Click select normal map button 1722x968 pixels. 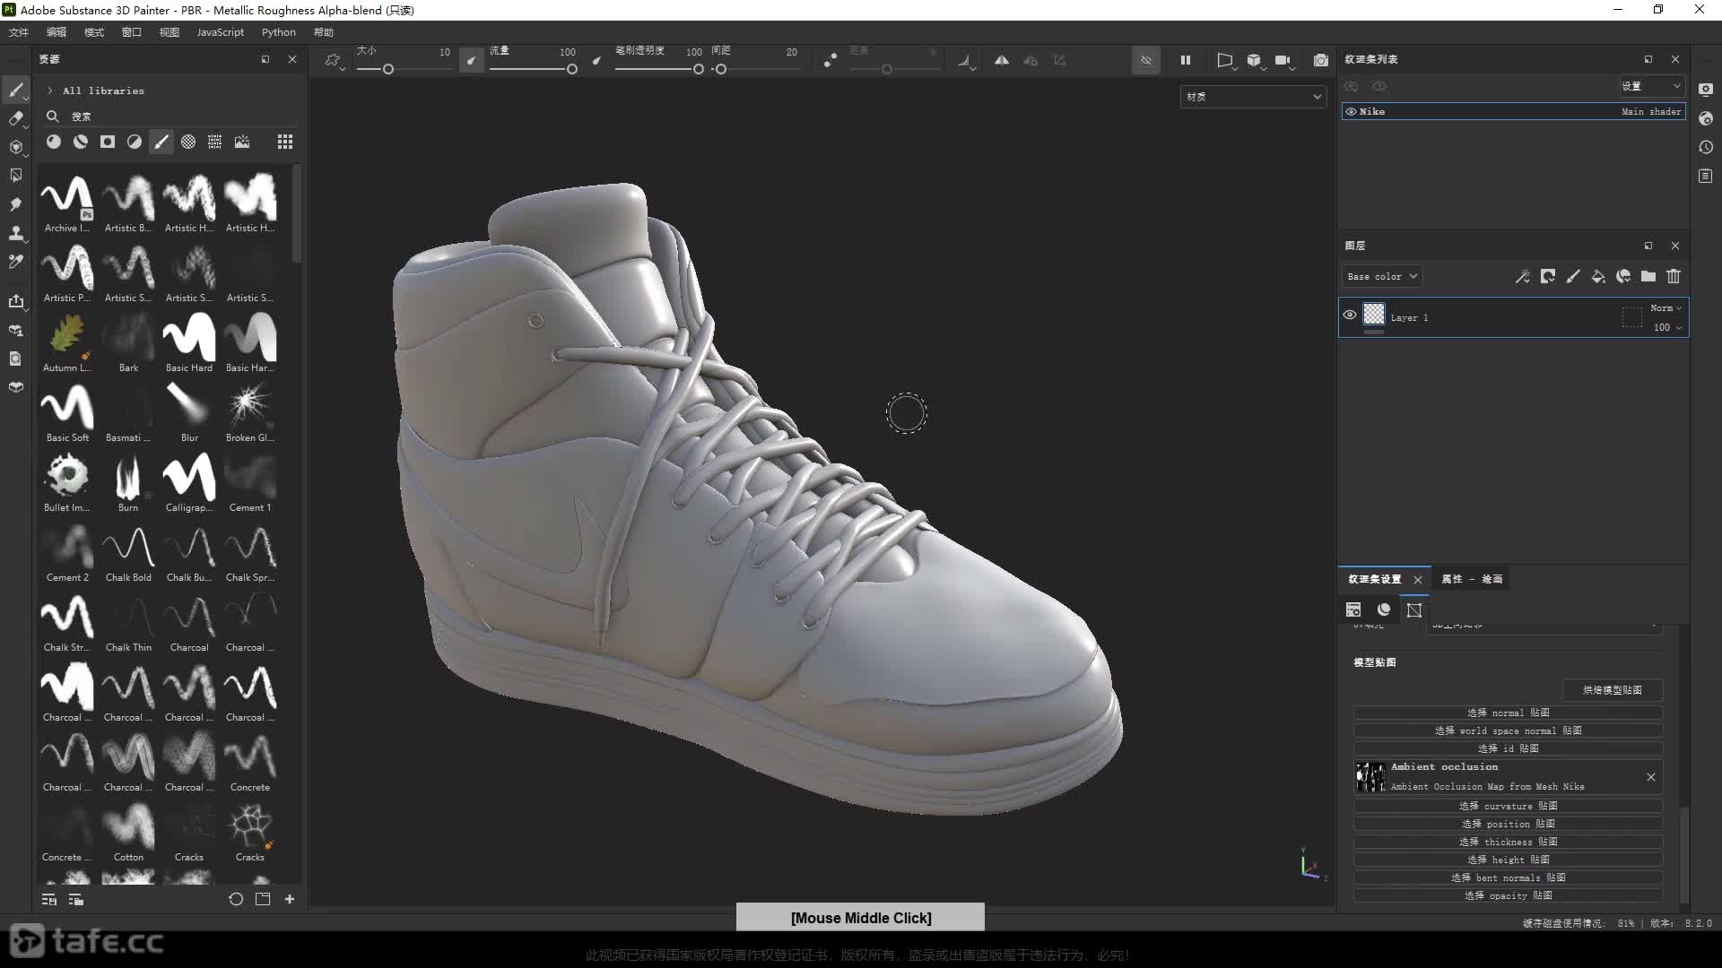pos(1508,713)
